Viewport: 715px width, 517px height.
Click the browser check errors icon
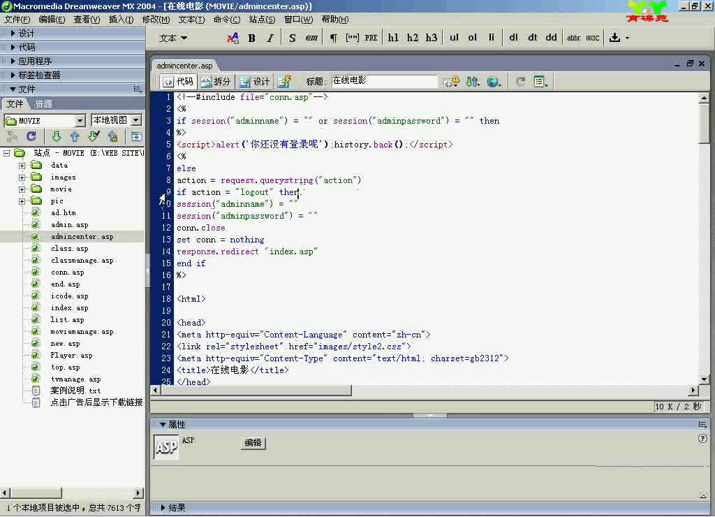point(451,82)
